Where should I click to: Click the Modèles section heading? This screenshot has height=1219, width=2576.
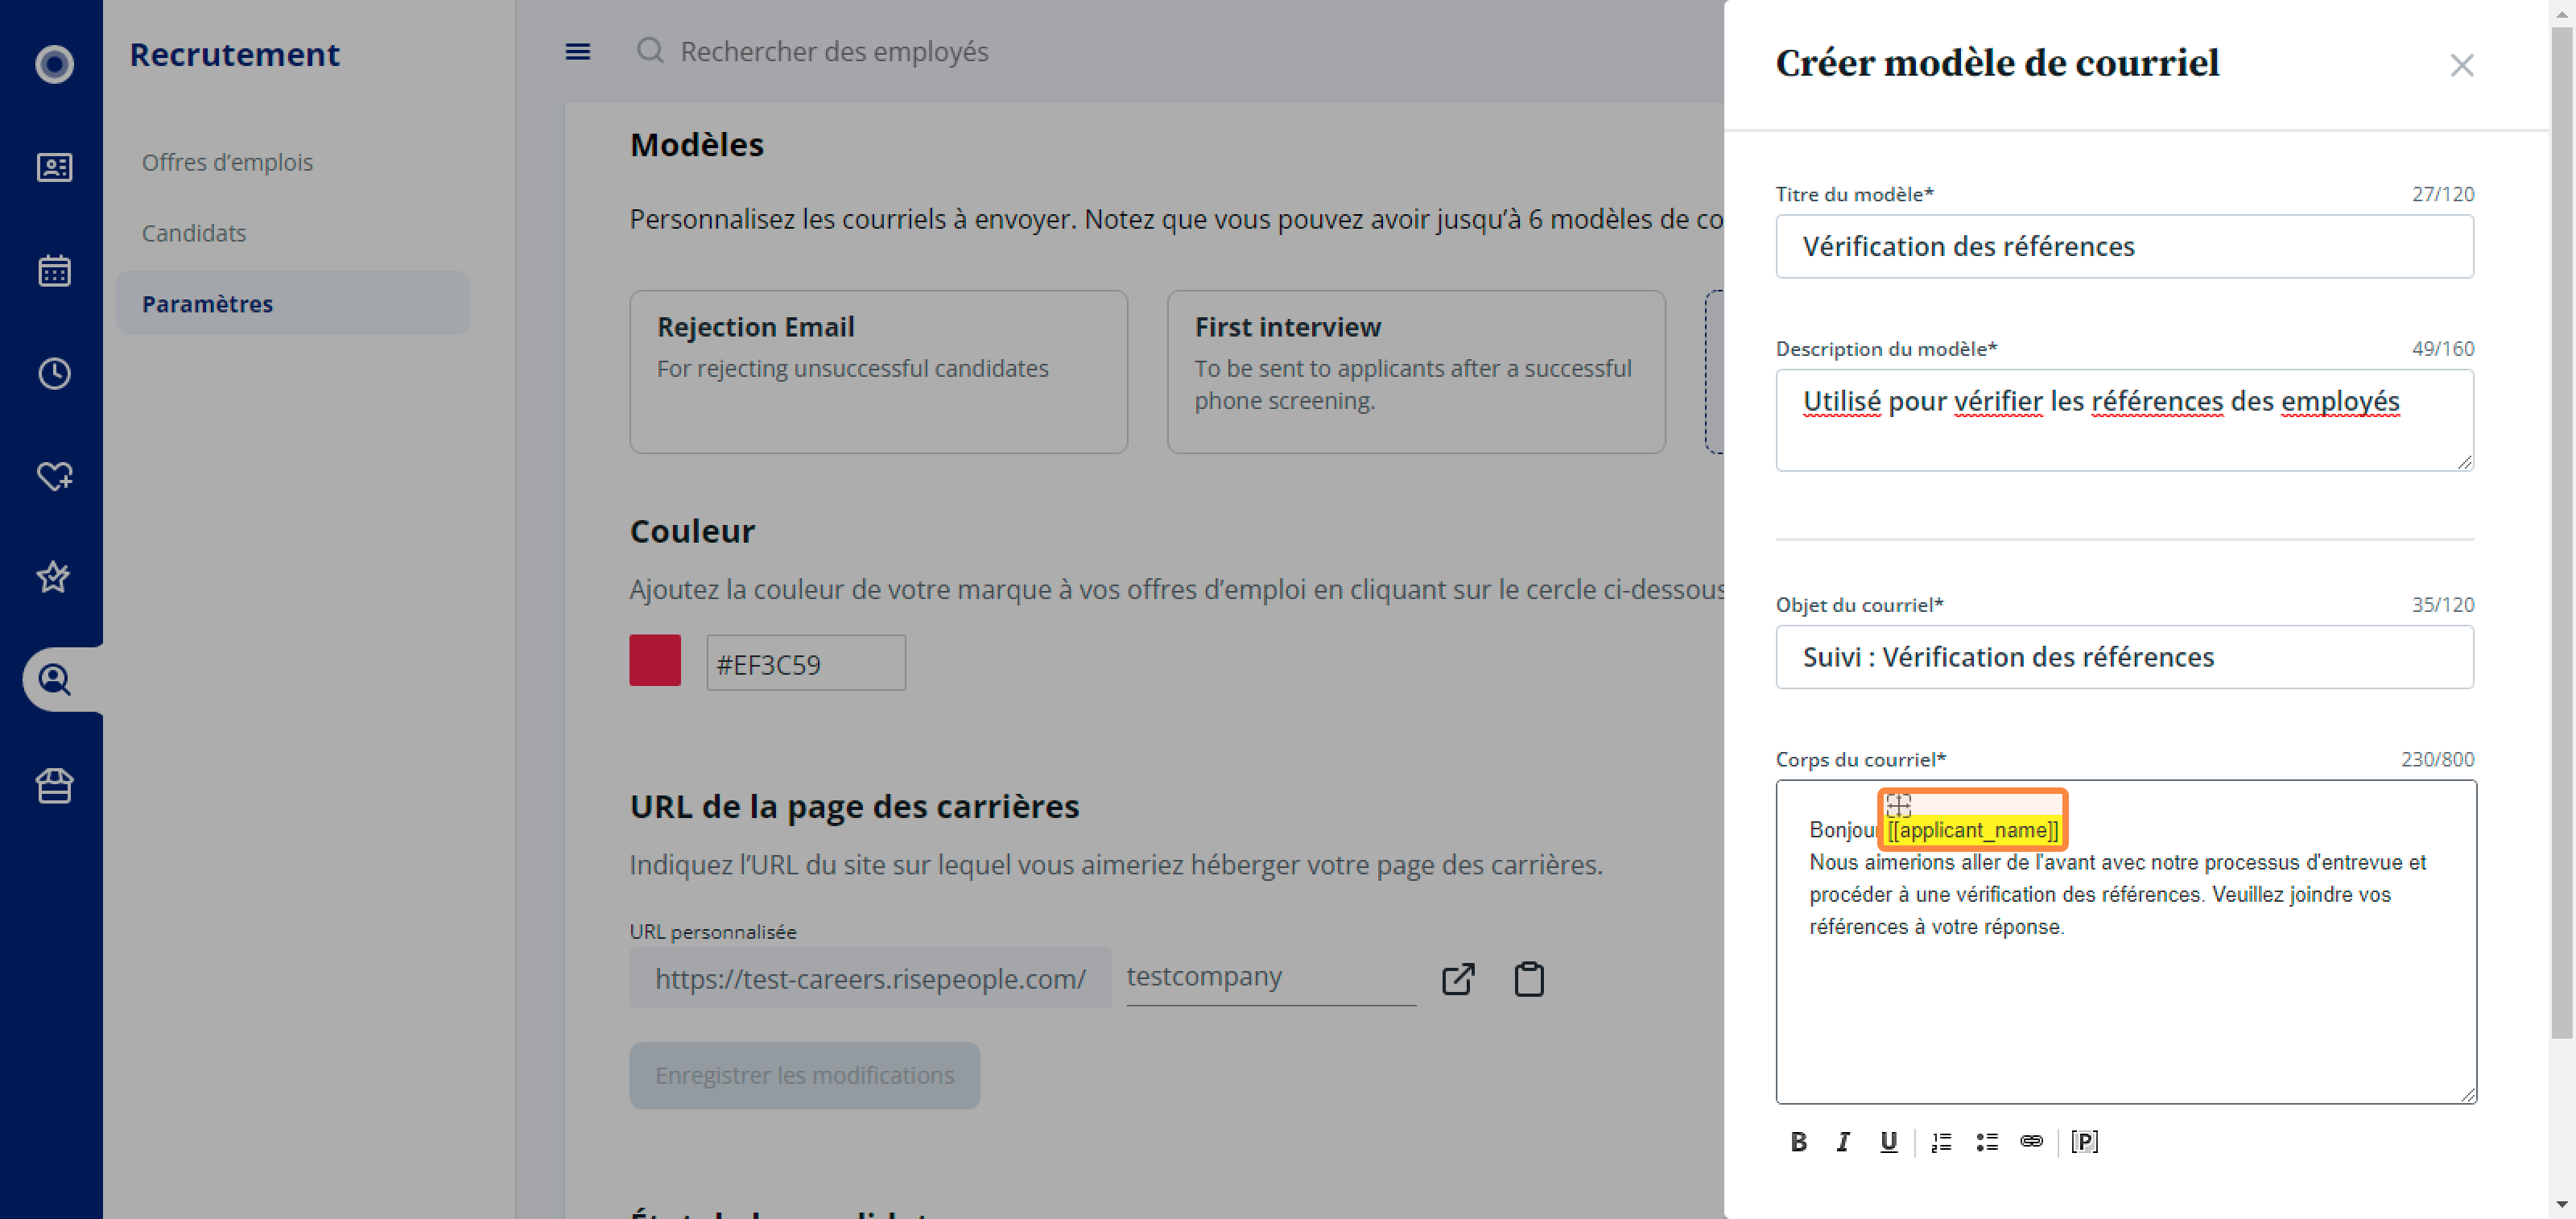coord(697,145)
